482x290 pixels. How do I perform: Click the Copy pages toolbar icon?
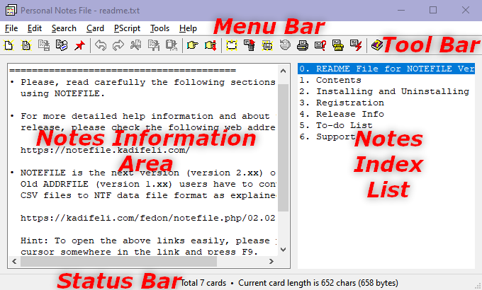pos(154,45)
